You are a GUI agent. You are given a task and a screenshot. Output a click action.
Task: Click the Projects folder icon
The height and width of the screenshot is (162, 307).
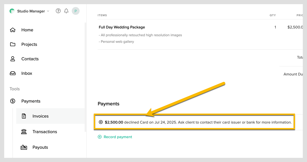[13, 44]
